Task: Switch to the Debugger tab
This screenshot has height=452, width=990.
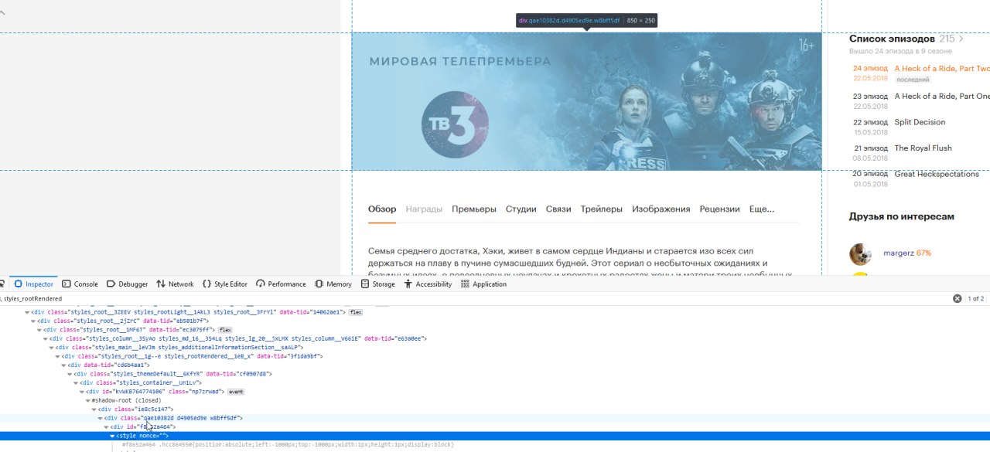Action: (x=127, y=284)
